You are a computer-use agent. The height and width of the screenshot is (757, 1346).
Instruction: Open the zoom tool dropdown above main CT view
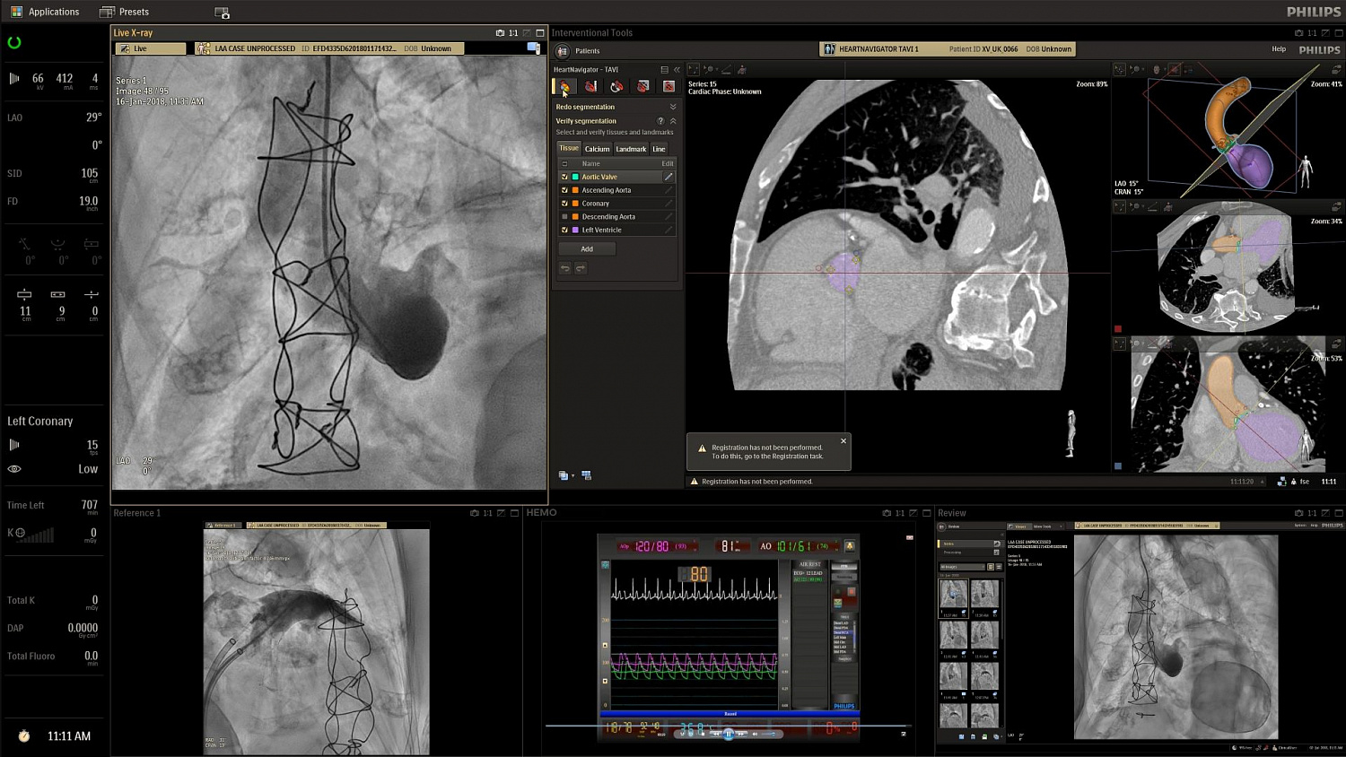click(x=715, y=69)
